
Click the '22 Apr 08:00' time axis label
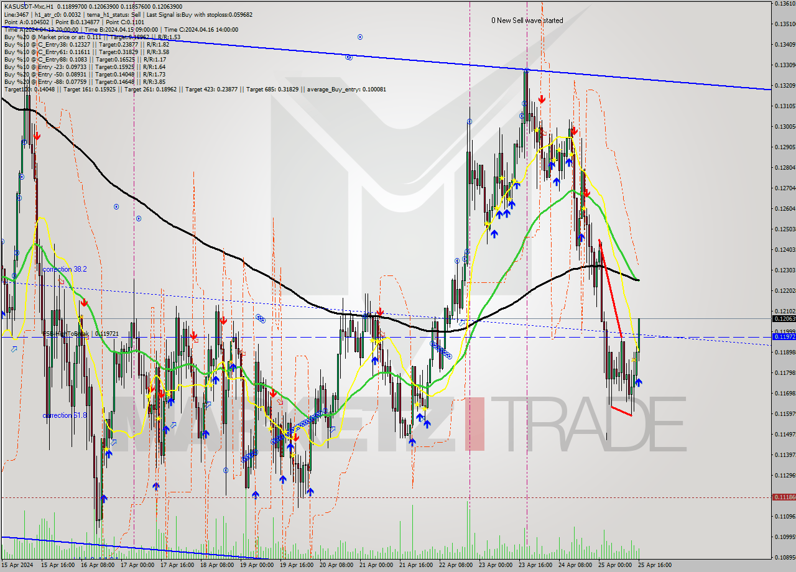click(455, 565)
